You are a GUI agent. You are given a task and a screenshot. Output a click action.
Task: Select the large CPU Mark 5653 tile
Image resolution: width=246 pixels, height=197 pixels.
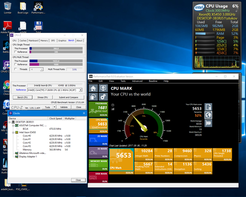click(121, 160)
